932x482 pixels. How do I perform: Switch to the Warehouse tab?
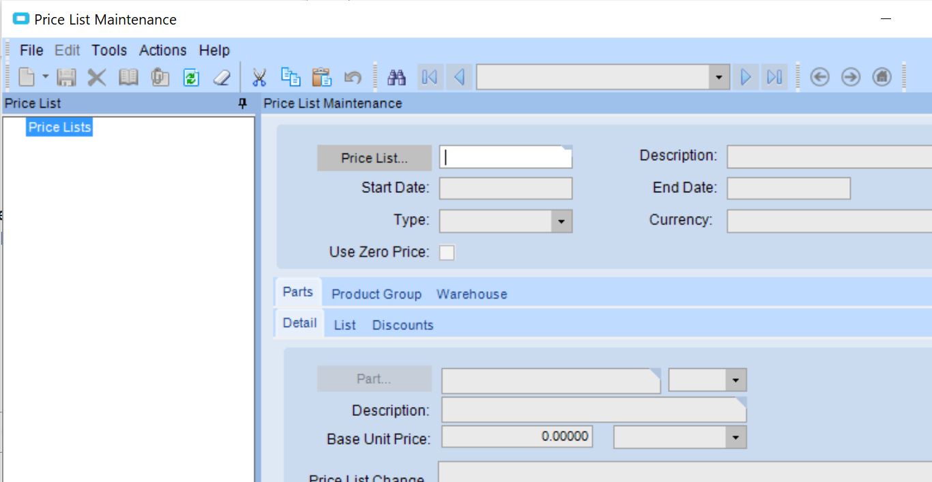(x=472, y=295)
